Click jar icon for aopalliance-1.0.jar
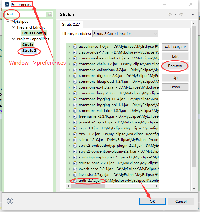Image resolution: width=200 pixels, height=212 pixels. pos(75,47)
